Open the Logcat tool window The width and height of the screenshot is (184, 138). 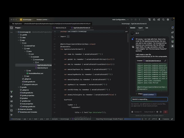(x=11, y=101)
